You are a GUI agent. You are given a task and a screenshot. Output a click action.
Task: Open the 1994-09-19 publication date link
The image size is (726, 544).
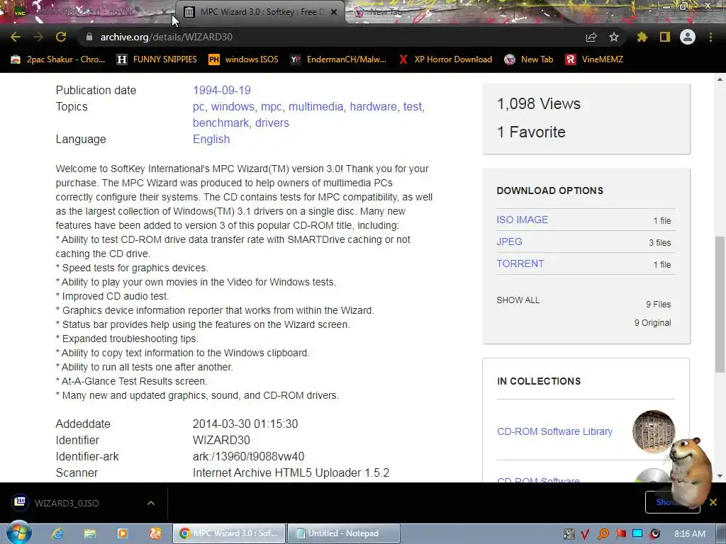[x=222, y=90]
